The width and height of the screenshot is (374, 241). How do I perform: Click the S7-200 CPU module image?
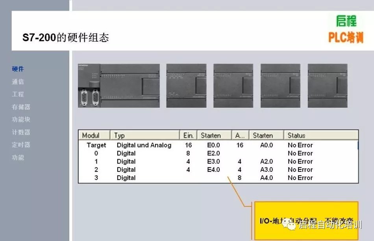[118, 86]
